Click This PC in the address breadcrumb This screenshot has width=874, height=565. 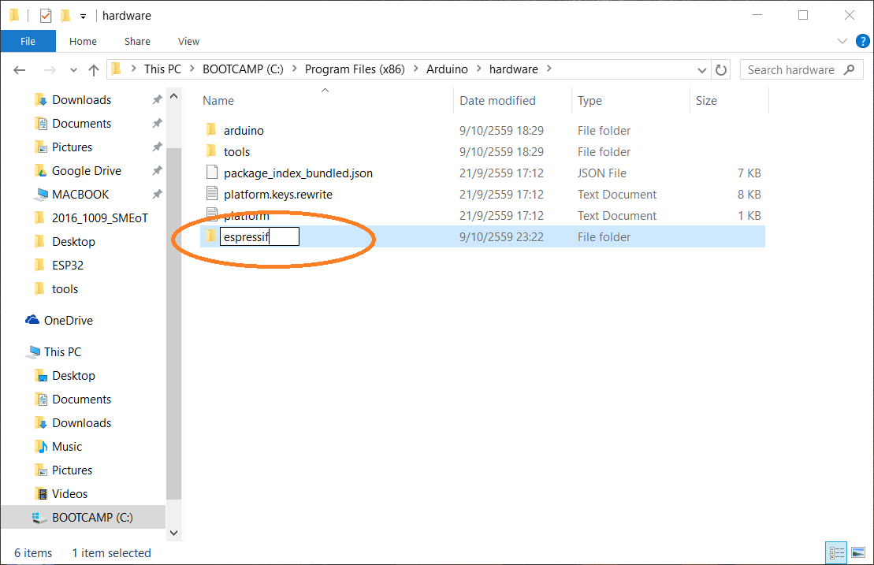pos(162,69)
